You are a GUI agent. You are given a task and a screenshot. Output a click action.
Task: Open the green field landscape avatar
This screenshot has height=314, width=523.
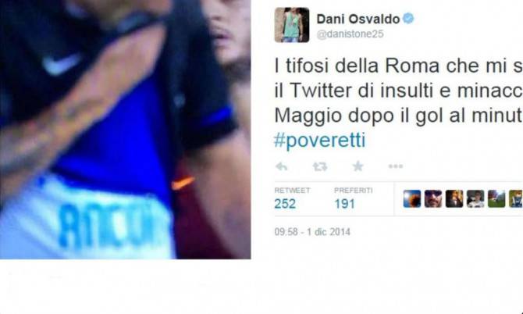click(x=496, y=199)
